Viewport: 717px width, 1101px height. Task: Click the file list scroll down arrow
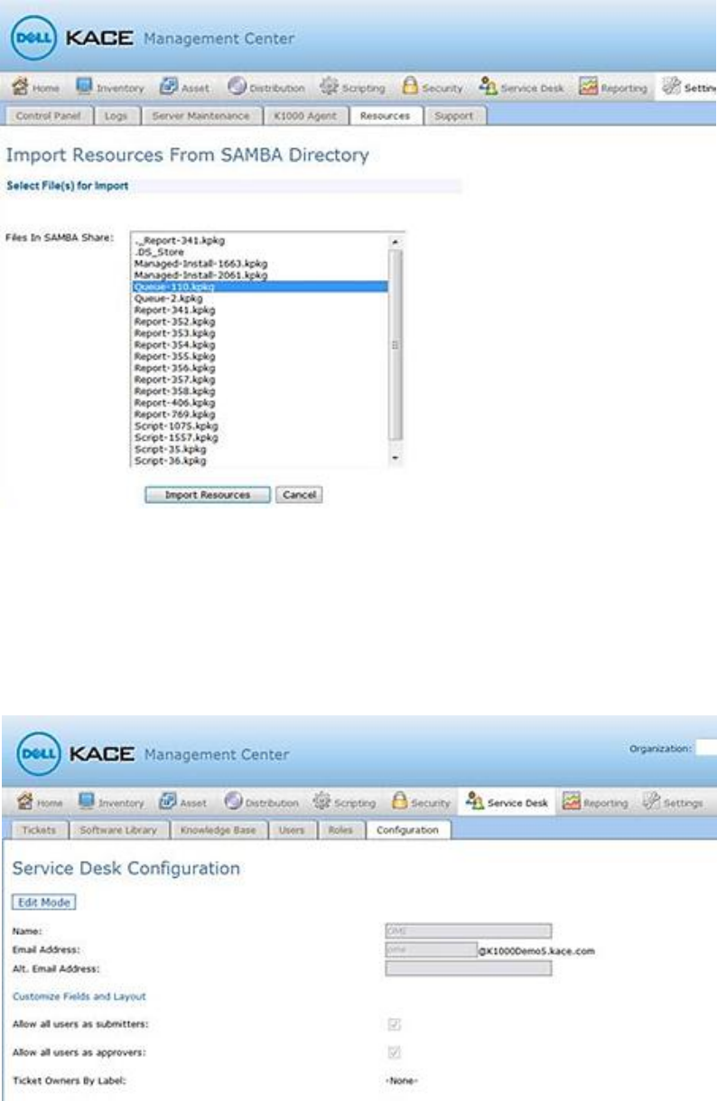(394, 459)
